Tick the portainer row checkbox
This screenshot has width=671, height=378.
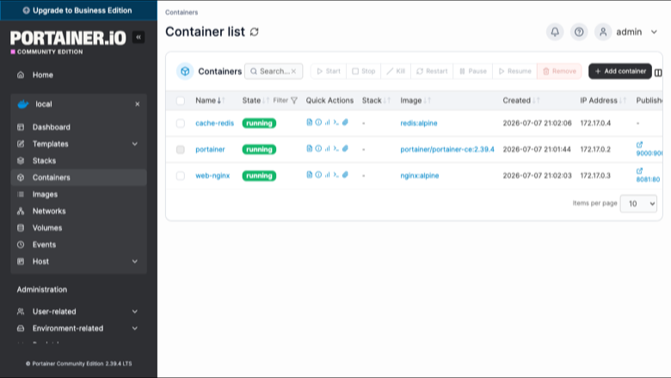pyautogui.click(x=180, y=150)
